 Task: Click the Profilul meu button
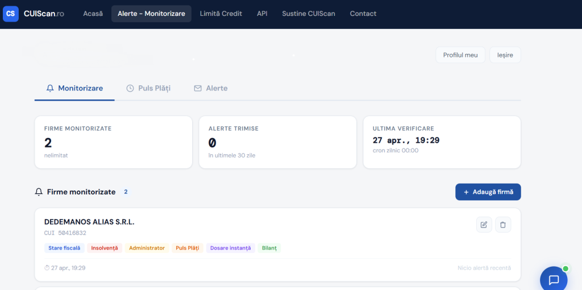pos(460,55)
